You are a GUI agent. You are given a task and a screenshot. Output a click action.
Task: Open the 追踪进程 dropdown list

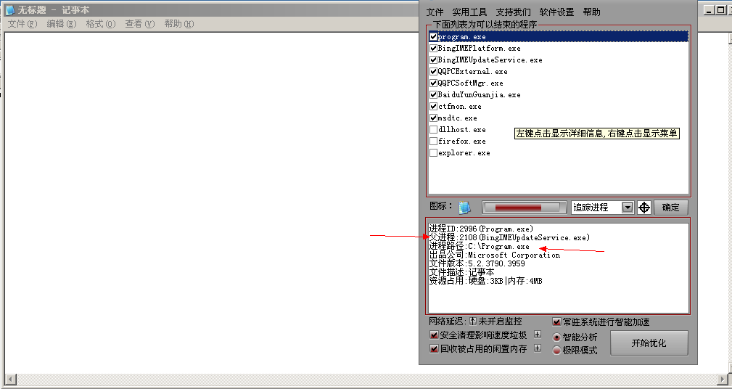(x=628, y=208)
